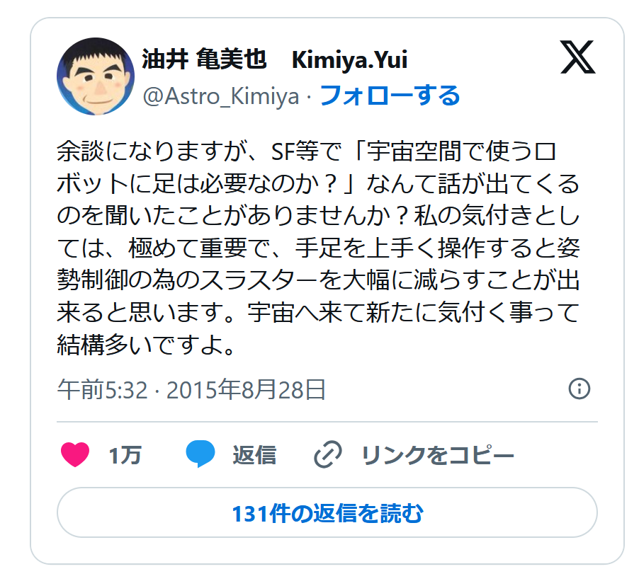
Task: Click the date 2015年8月28日
Action: point(246,390)
